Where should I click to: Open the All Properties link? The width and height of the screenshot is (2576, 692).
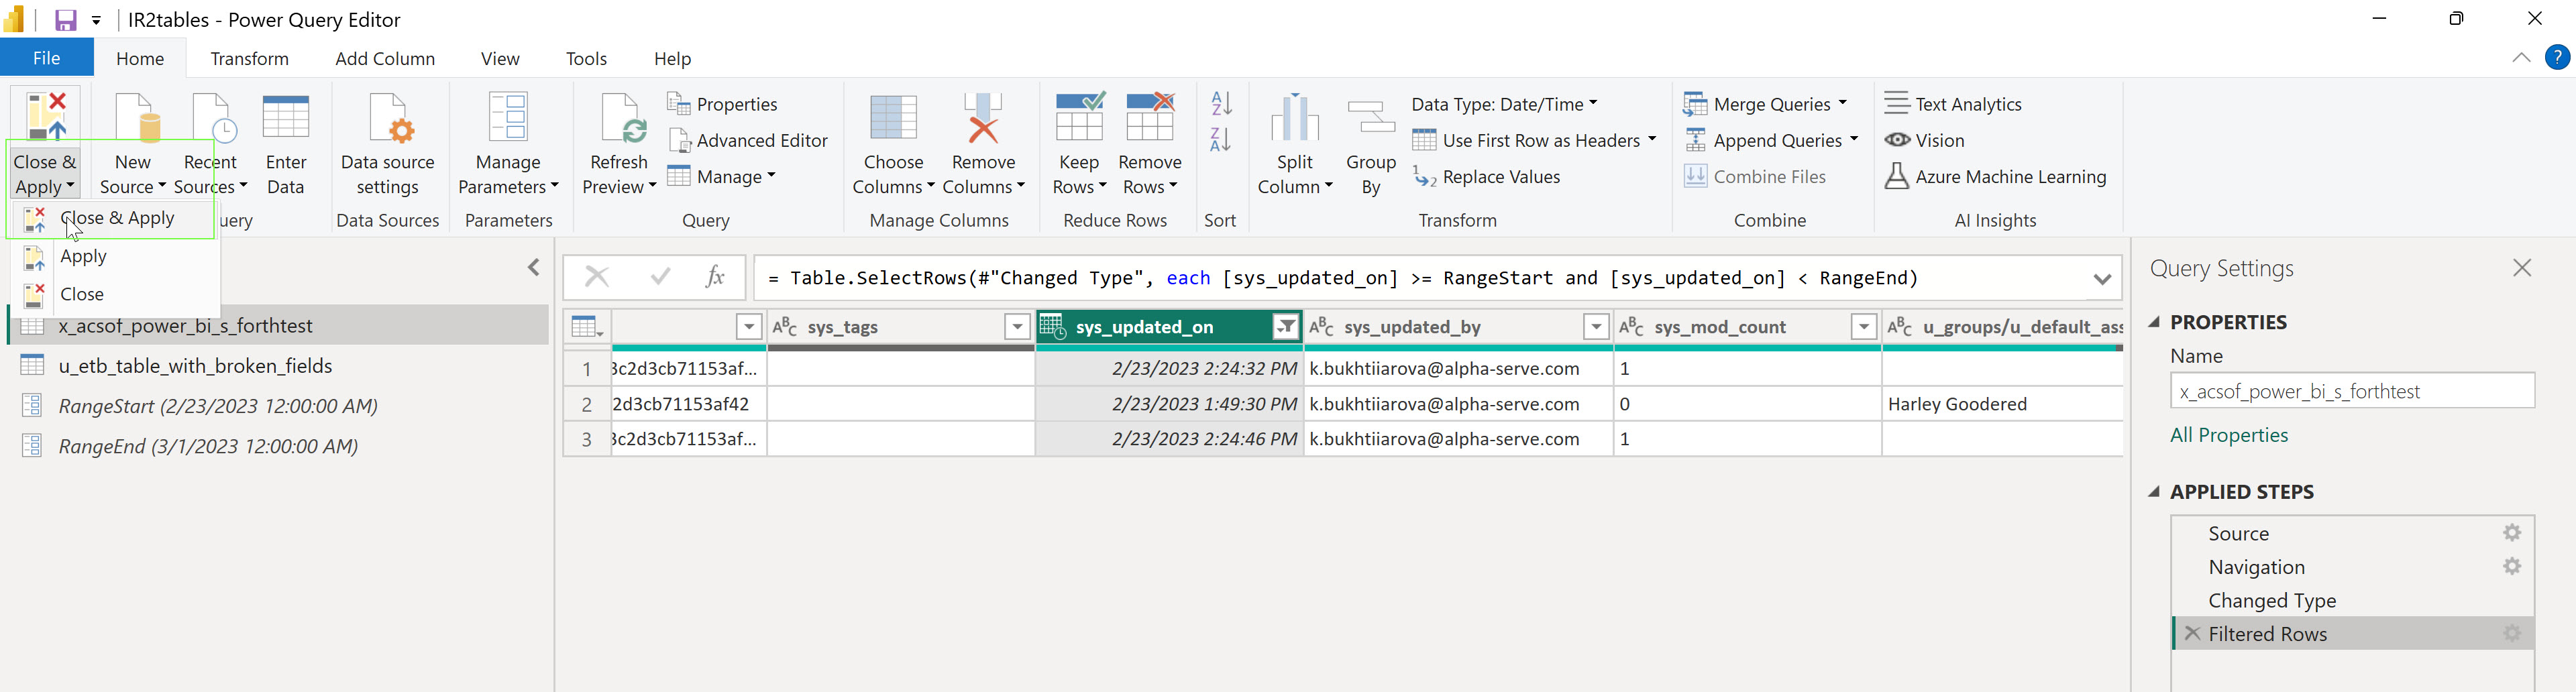click(2228, 435)
